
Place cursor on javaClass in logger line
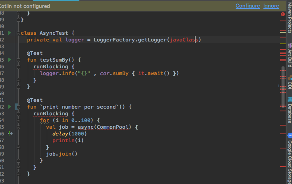pos(184,39)
